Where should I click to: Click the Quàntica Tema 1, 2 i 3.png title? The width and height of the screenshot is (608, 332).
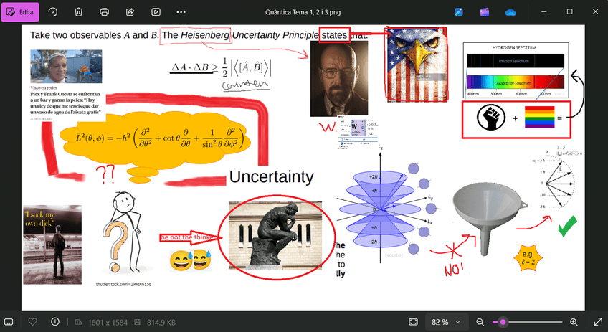pos(303,12)
